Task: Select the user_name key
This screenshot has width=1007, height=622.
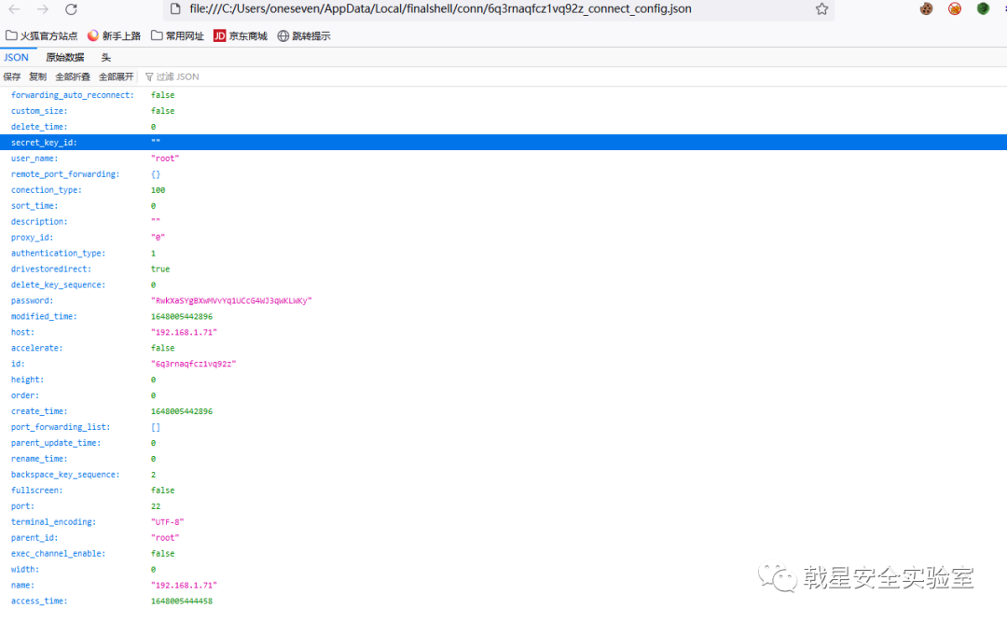Action: 34,159
